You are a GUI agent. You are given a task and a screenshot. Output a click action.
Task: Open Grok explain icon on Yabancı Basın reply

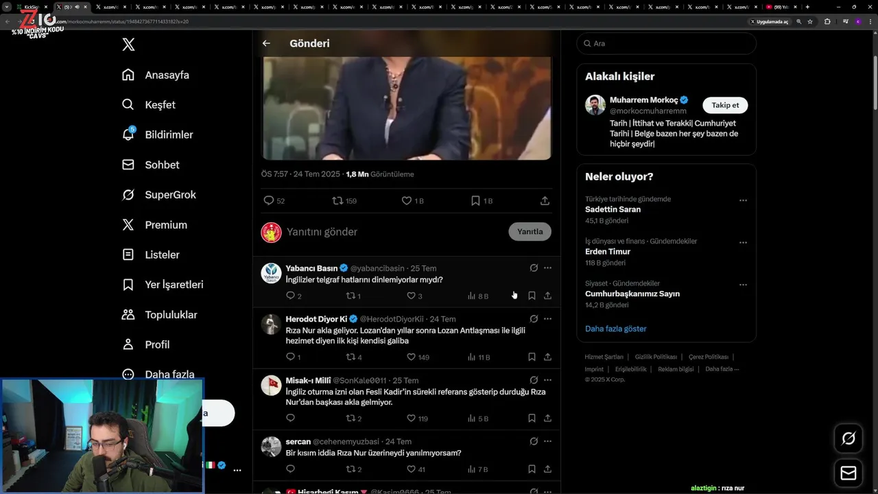point(534,268)
